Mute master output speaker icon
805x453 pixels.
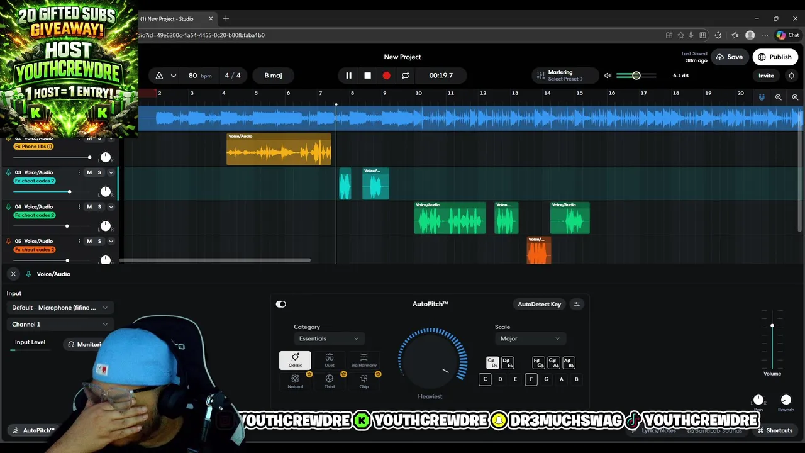coord(608,75)
